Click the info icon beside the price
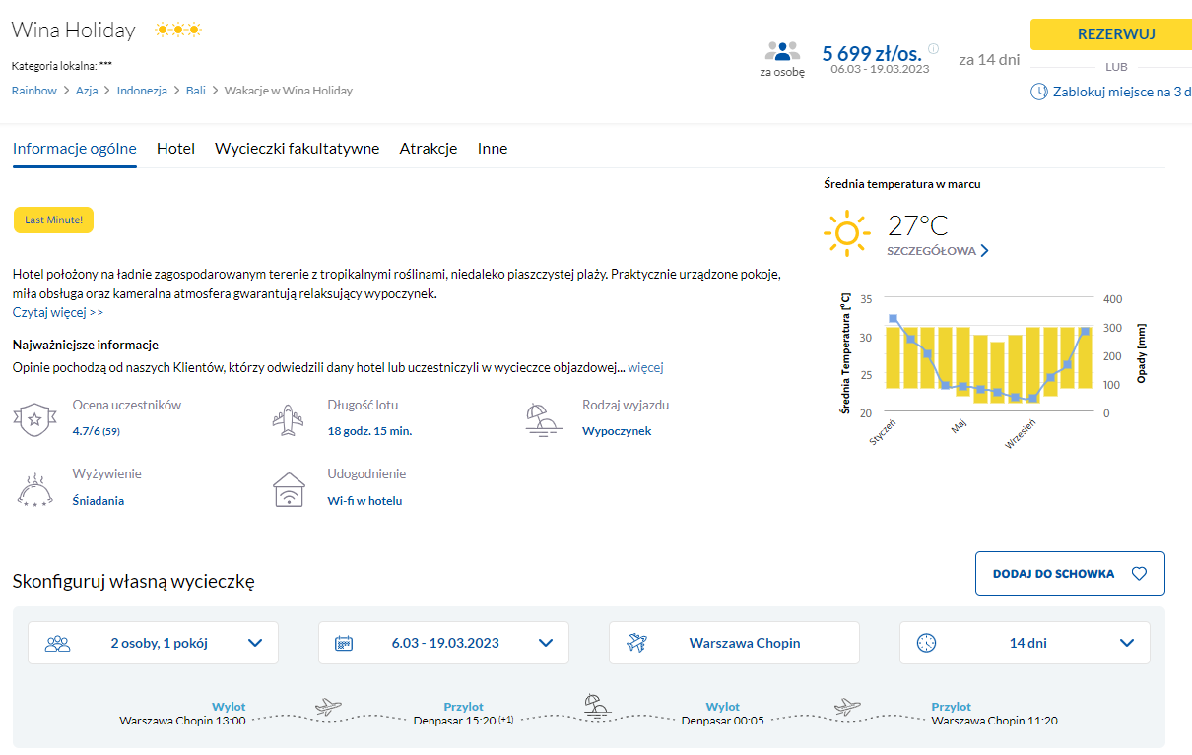 [x=933, y=49]
